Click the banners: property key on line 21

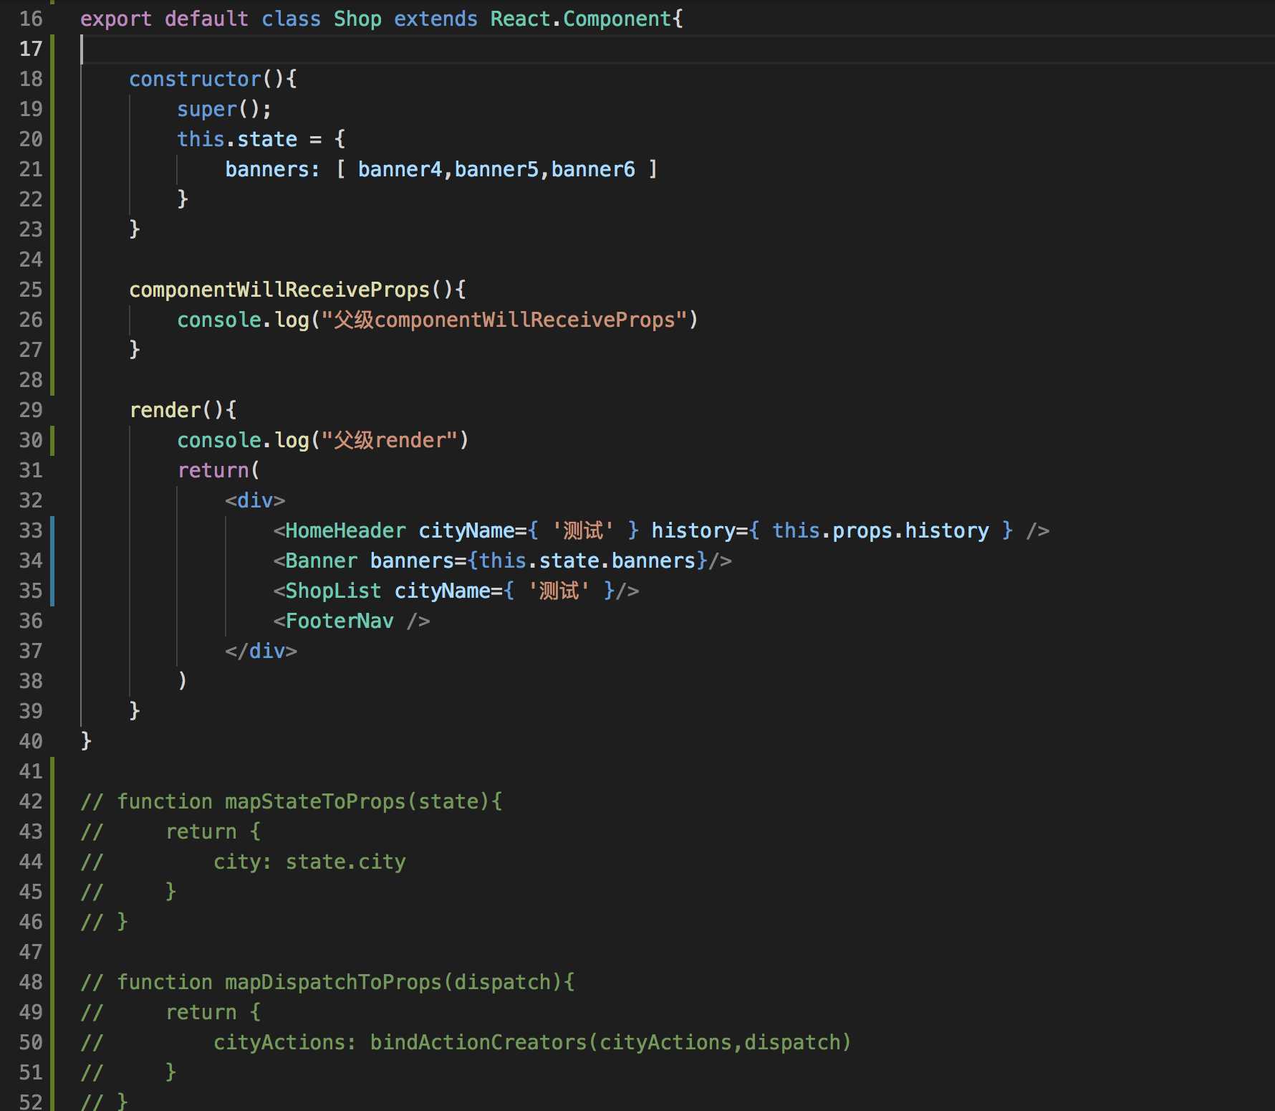(272, 169)
